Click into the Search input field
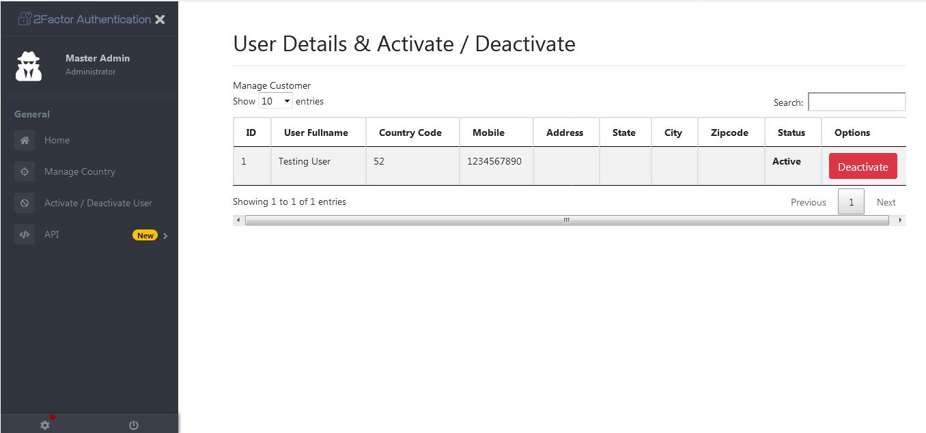Image resolution: width=926 pixels, height=433 pixels. click(856, 102)
